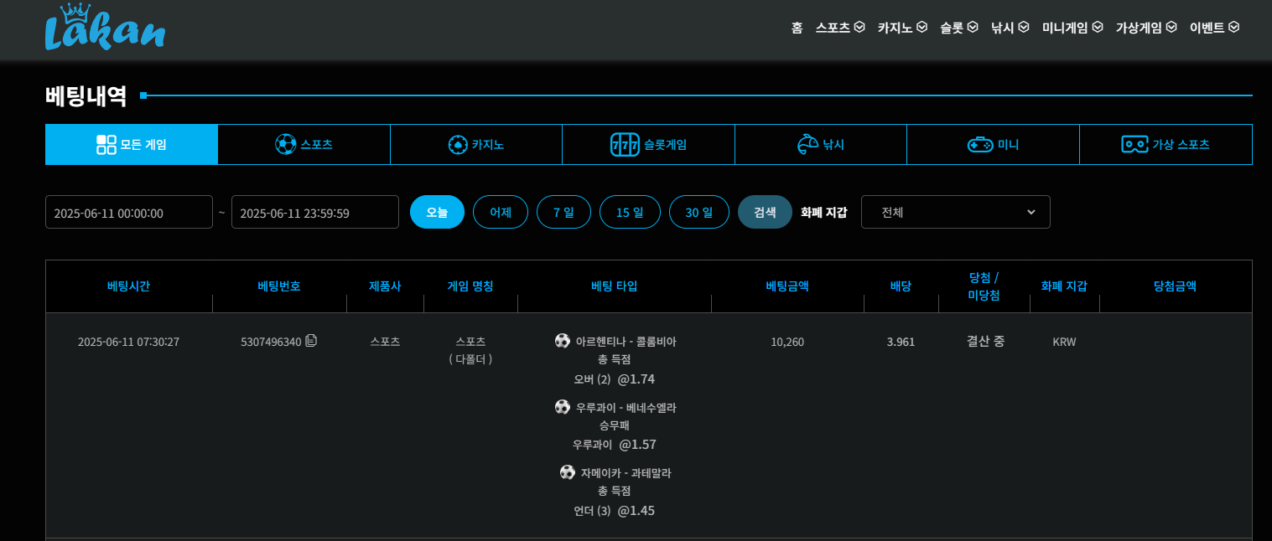Click the Lakan crown logo

pyautogui.click(x=105, y=28)
